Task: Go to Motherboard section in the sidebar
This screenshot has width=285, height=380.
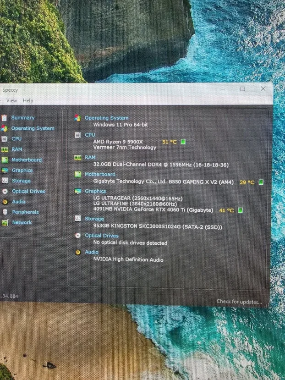Action: click(27, 160)
